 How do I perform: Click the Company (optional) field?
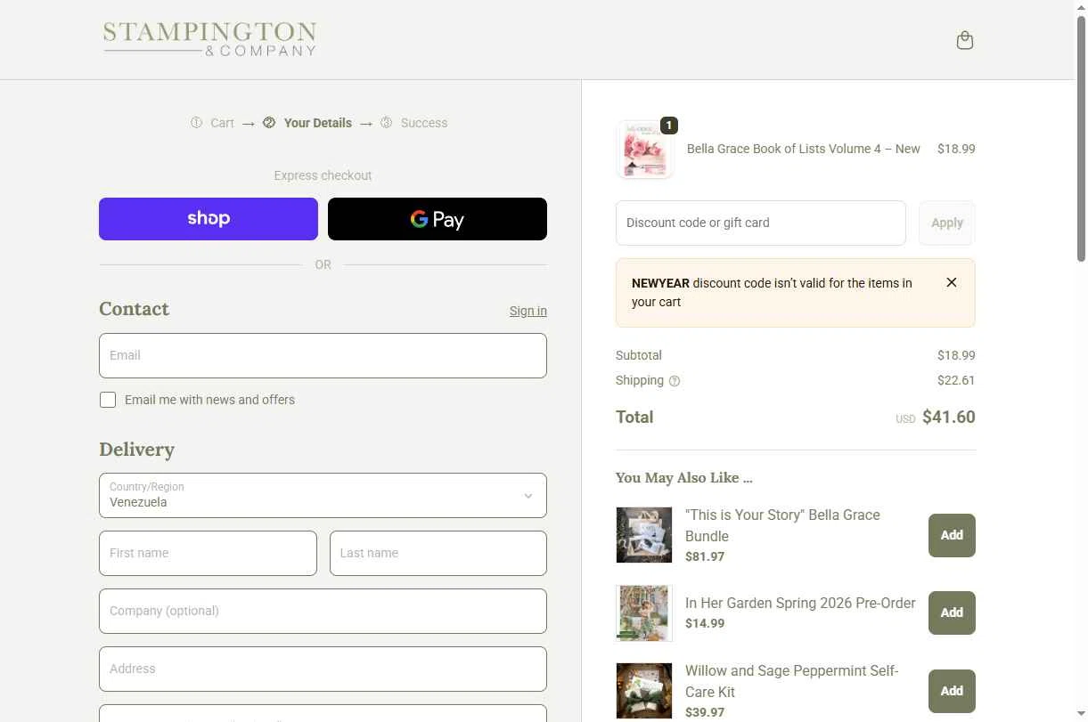(x=323, y=611)
